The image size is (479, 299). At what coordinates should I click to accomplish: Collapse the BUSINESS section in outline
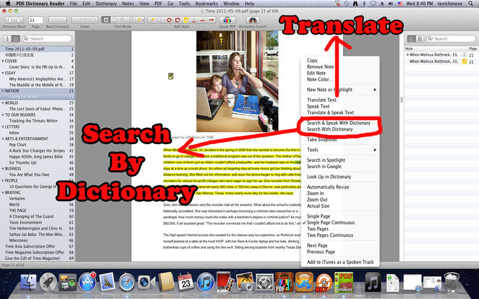click(x=3, y=169)
